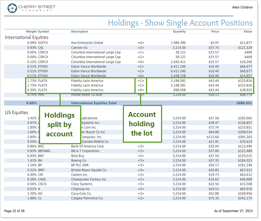Viewport: 261px width, 221px height.
Task: Click the Weight column header
Action: [31, 31]
